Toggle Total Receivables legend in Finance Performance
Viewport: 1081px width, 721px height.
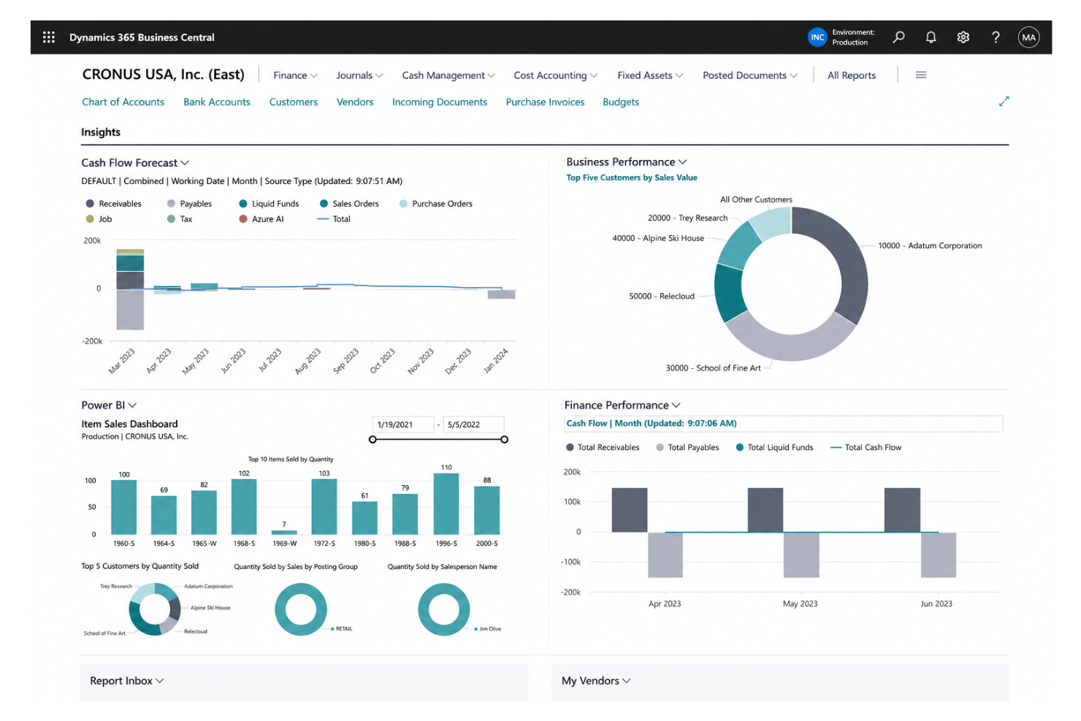[x=603, y=448]
